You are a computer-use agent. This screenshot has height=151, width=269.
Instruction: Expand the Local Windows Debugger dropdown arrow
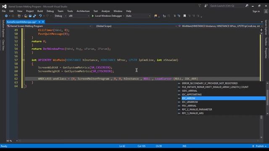point(124,16)
